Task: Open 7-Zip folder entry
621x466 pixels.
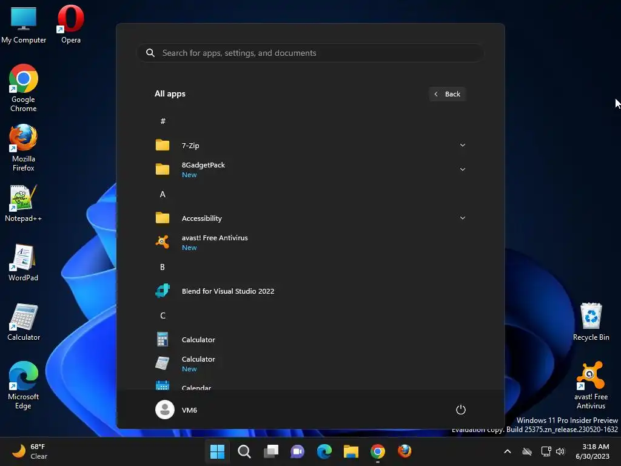Action: 310,145
